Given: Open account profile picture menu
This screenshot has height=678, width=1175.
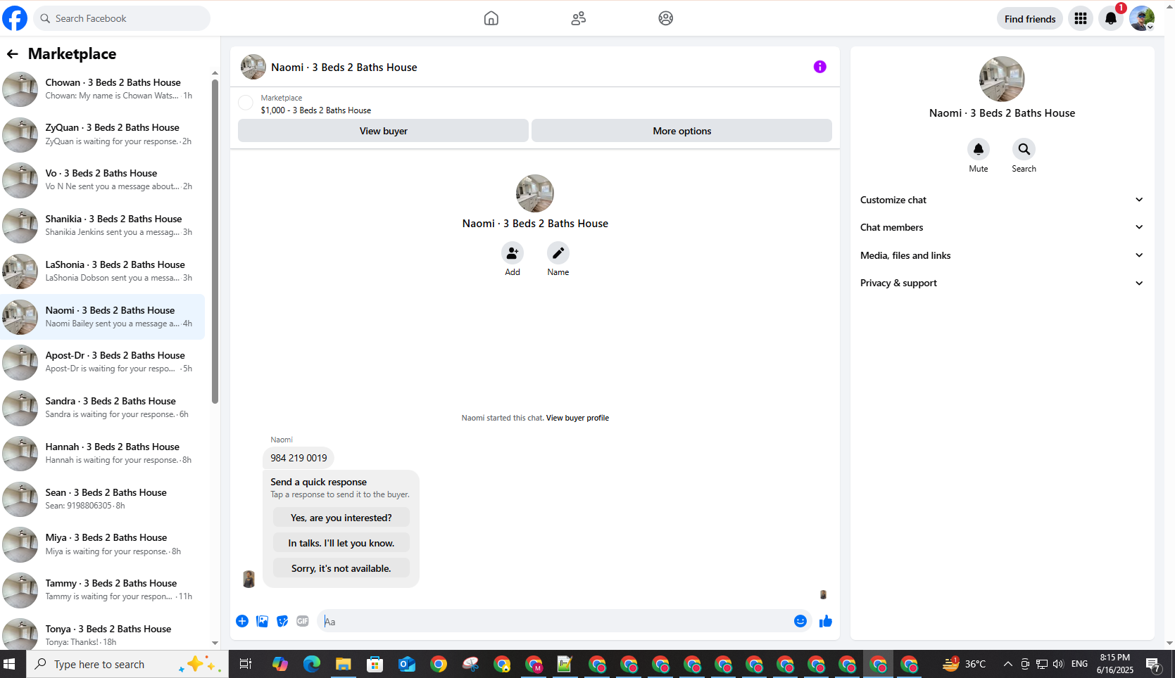Looking at the screenshot, I should pos(1141,19).
